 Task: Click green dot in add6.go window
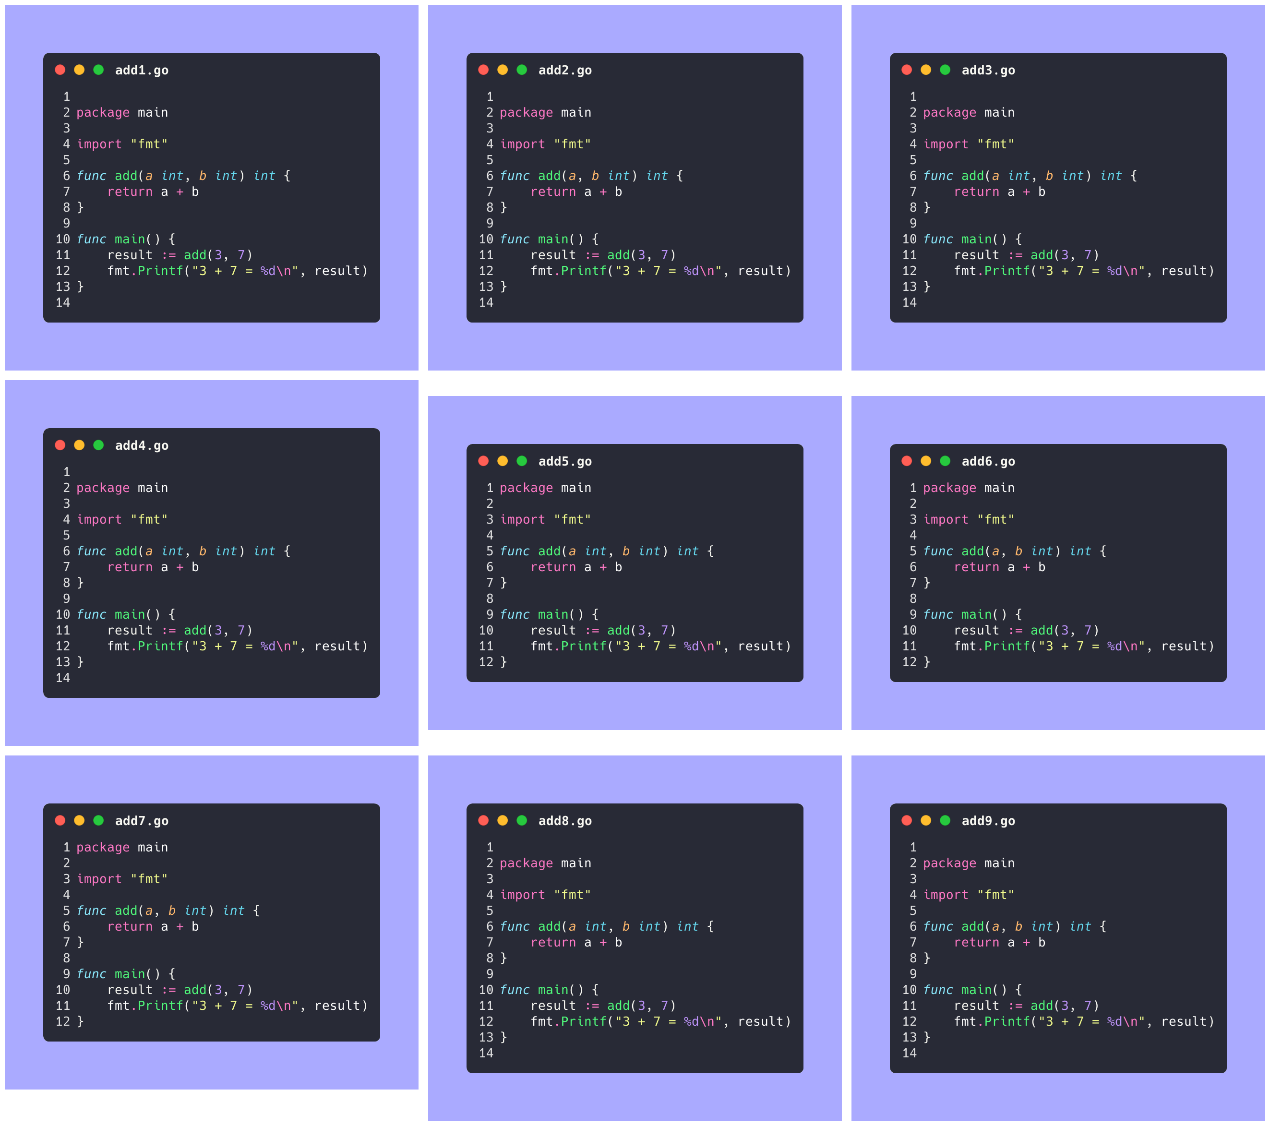click(x=945, y=460)
